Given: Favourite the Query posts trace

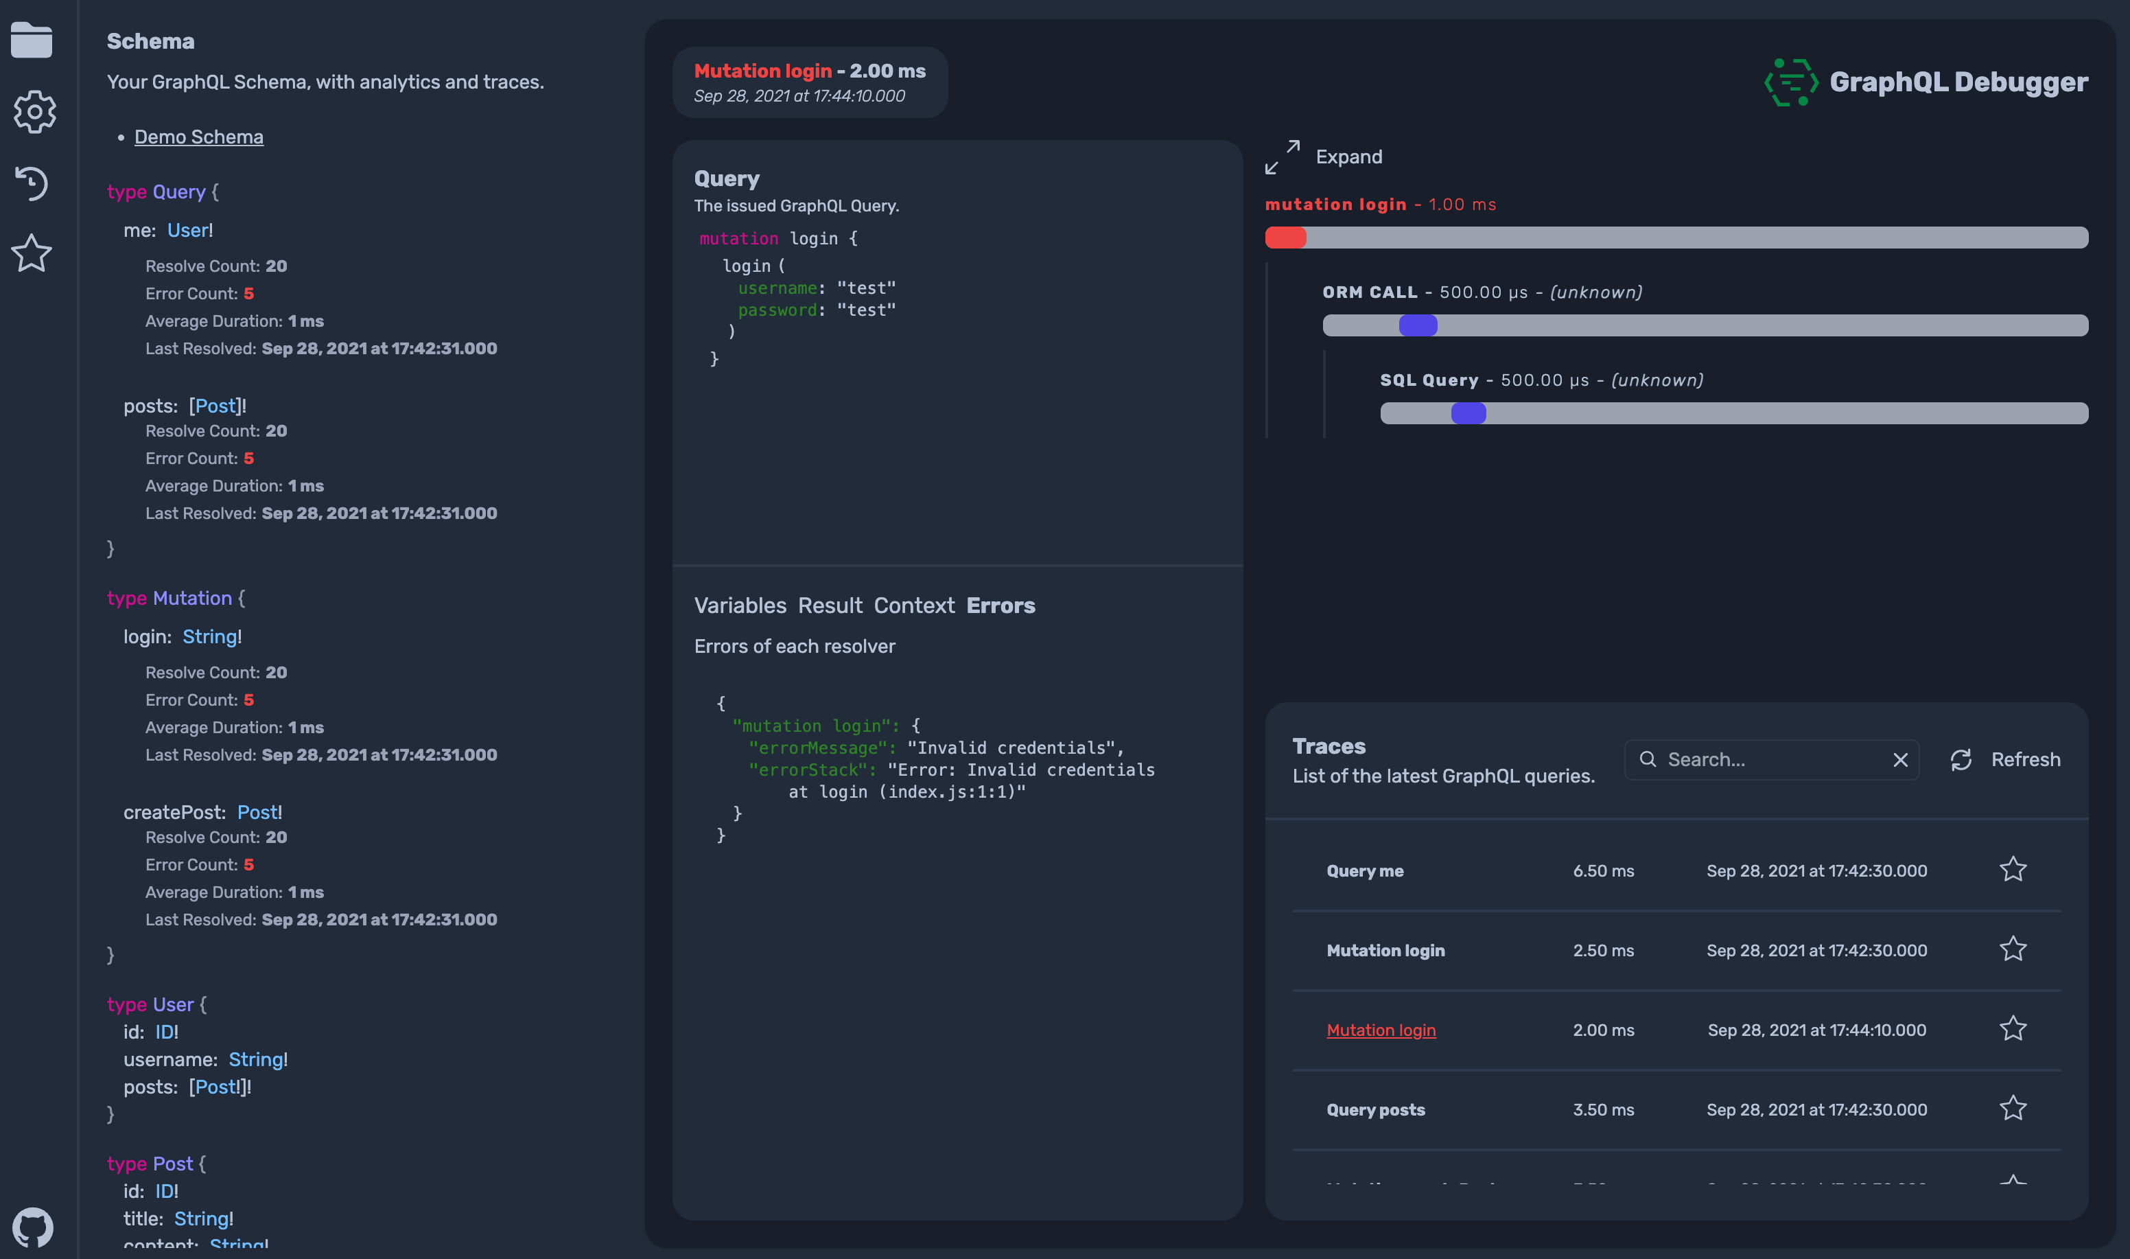Looking at the screenshot, I should (2013, 1109).
